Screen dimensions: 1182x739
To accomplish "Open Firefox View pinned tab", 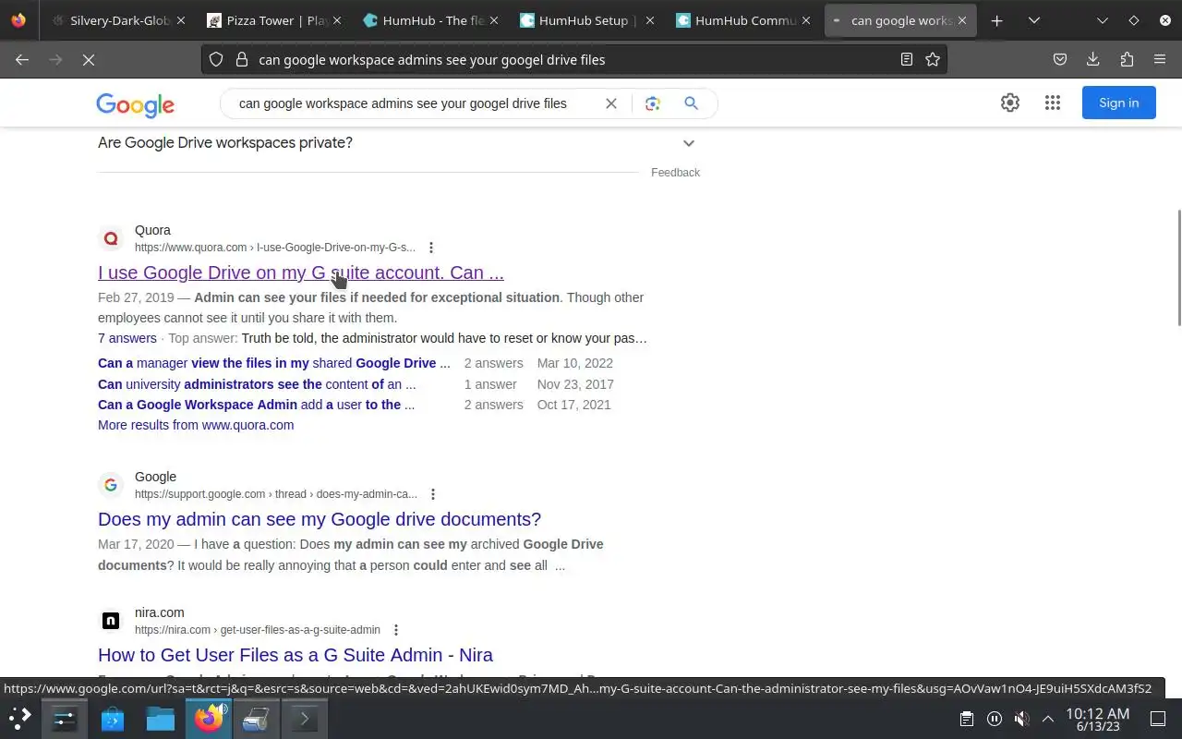I will [x=18, y=20].
